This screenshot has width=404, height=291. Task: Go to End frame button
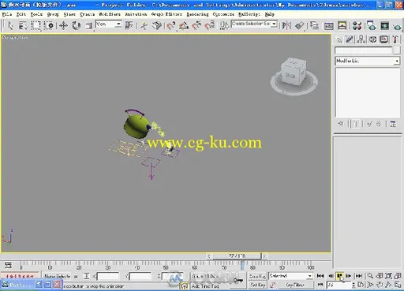tap(359, 276)
